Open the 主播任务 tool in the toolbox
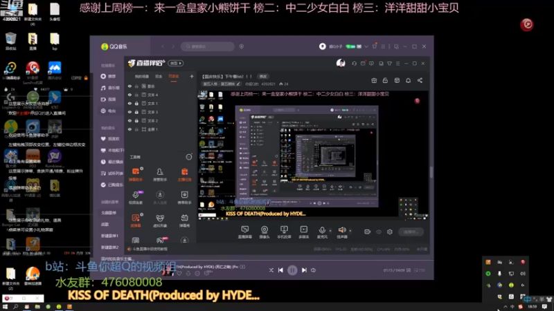The image size is (554, 311). [x=184, y=174]
